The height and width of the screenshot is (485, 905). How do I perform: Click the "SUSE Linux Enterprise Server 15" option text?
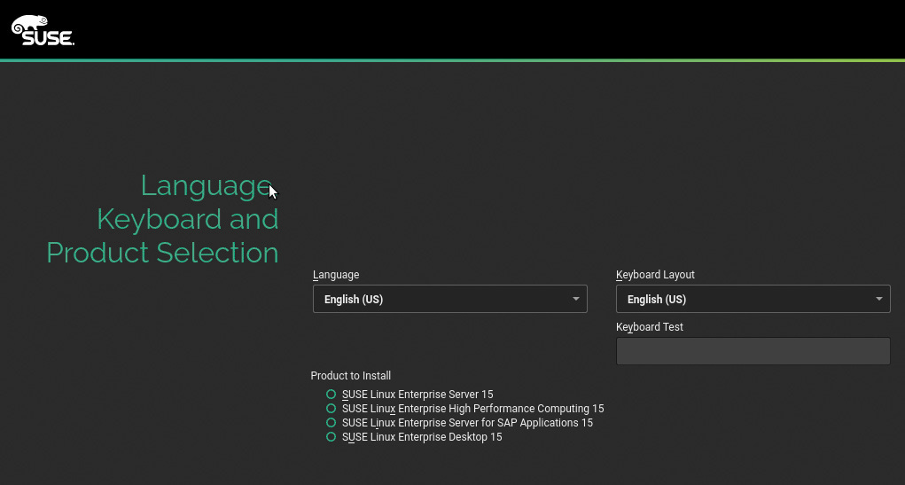417,395
